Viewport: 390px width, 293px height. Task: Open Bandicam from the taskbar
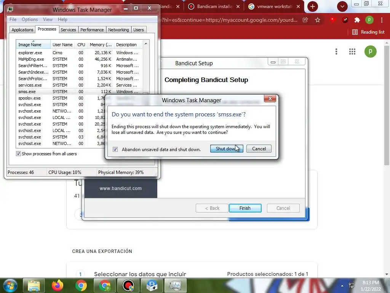[x=128, y=285]
